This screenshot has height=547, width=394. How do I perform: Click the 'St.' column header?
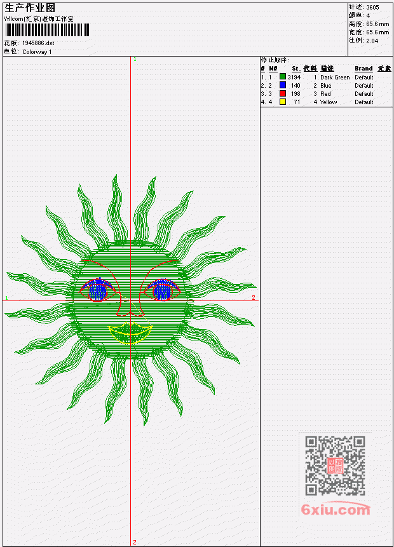tap(296, 69)
